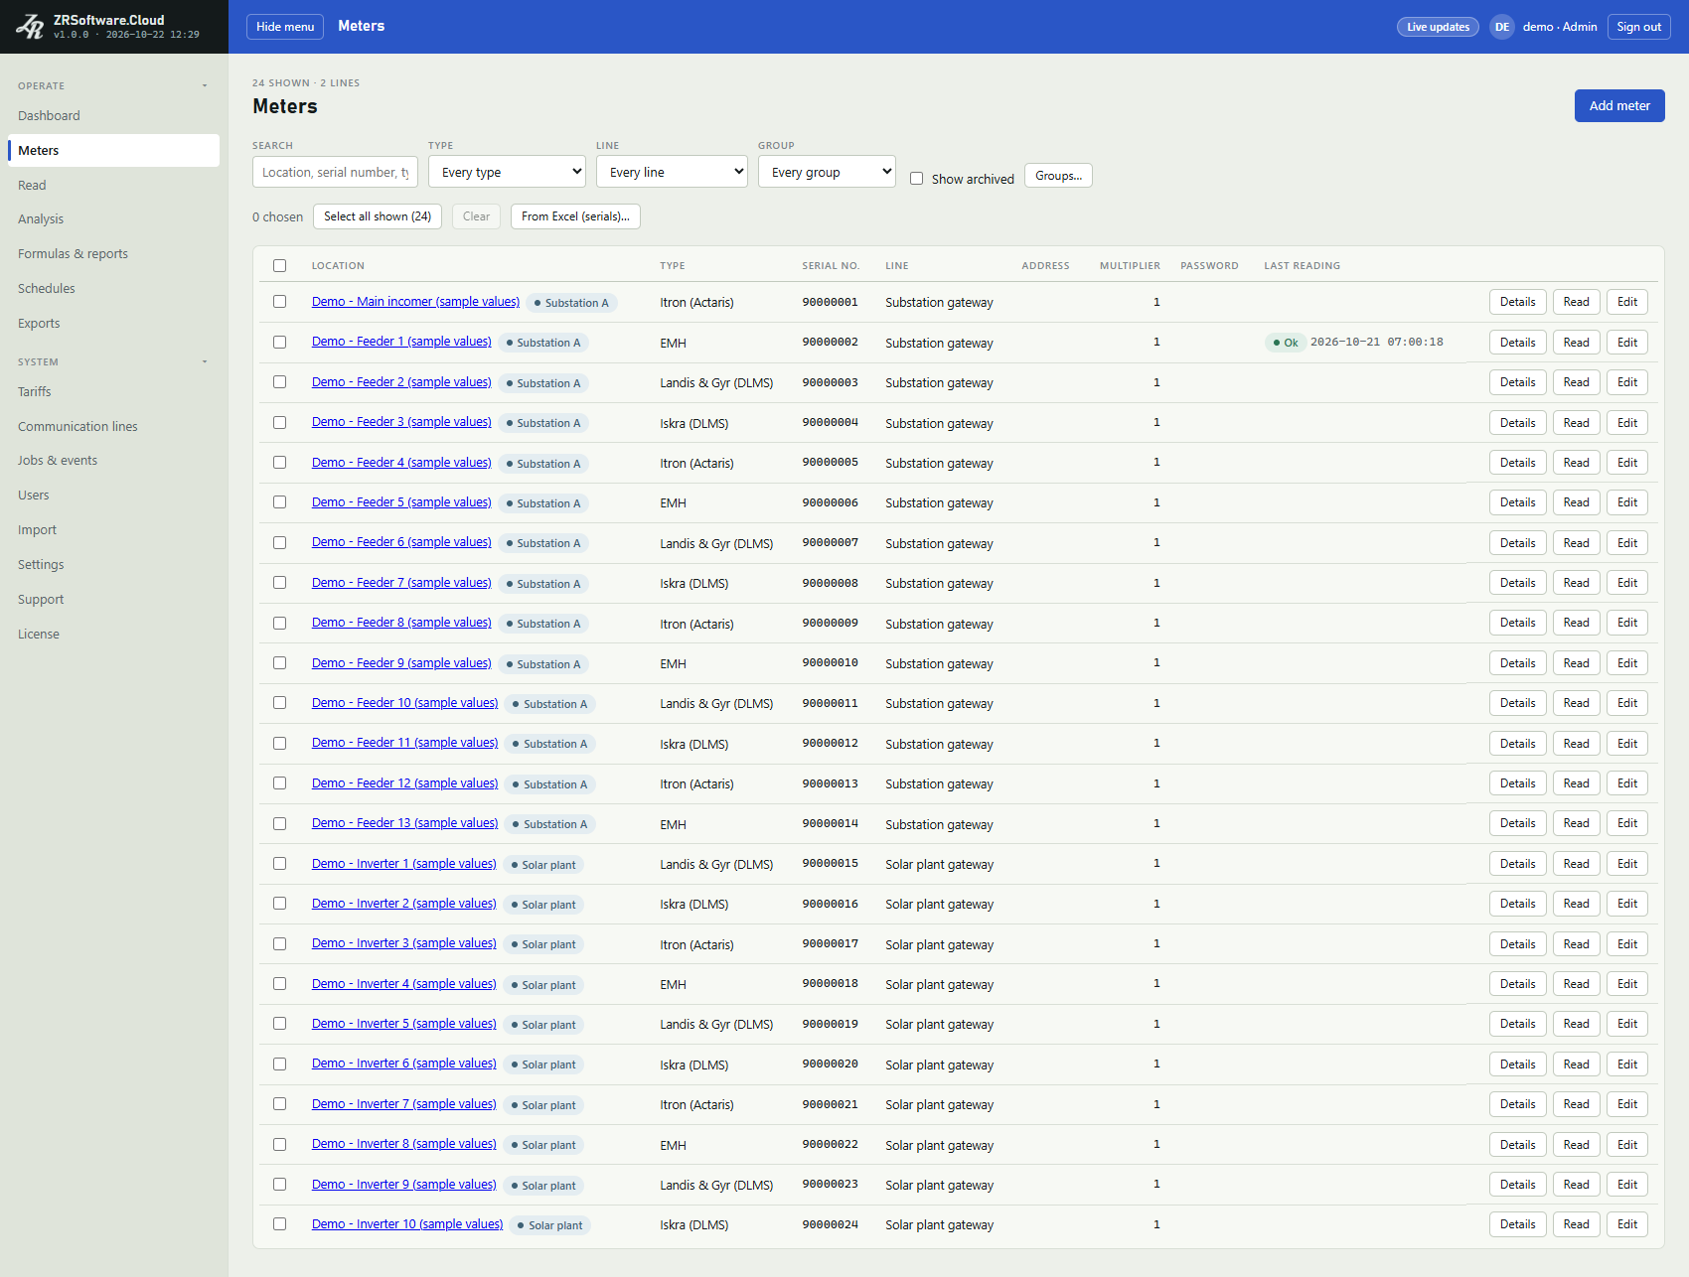
Task: Click Edit for serial 90000001
Action: [1627, 302]
